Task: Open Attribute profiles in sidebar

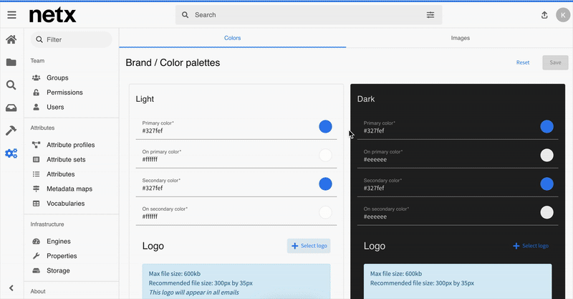Action: click(x=70, y=145)
